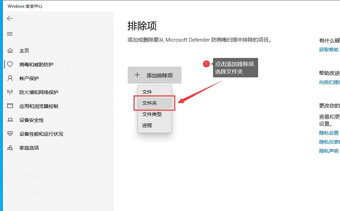Image resolution: width=340 pixels, height=211 pixels.
Task: Select 文件 from the exclusion menu
Action: 147,92
